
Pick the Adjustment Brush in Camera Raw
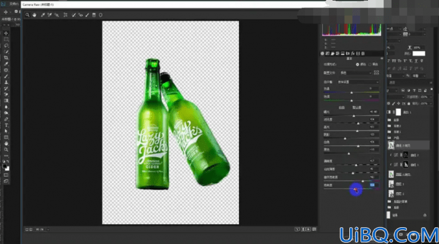(87, 15)
